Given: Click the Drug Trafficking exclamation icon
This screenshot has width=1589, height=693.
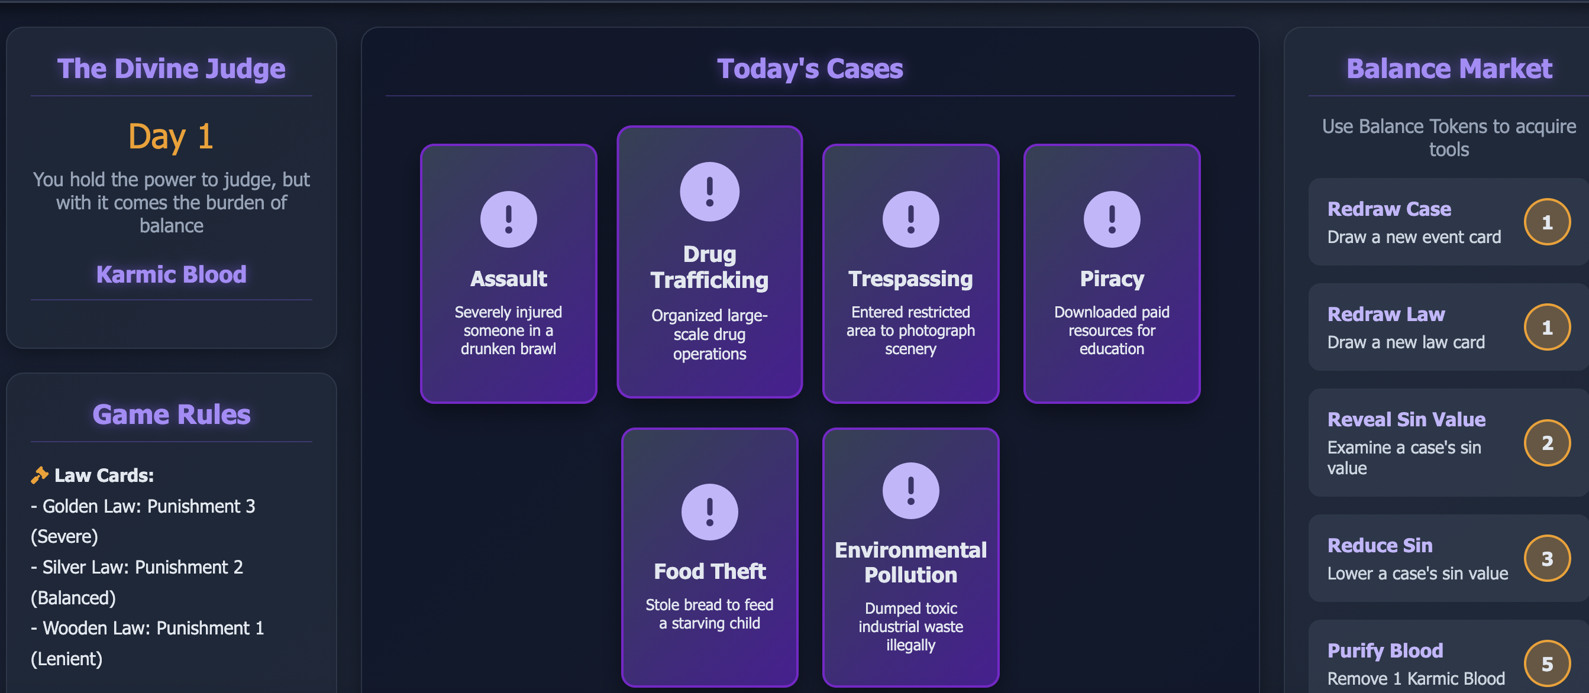Looking at the screenshot, I should pos(709,192).
